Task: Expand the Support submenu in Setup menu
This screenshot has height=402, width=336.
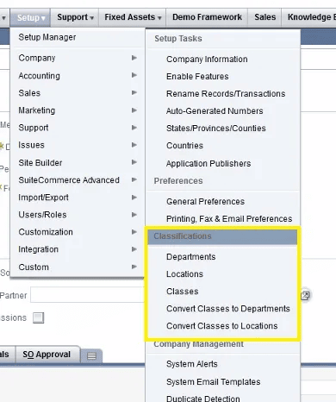Action: (78, 128)
